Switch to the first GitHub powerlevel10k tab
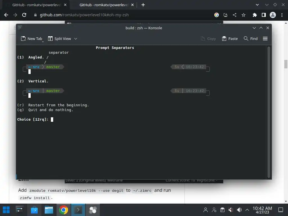 [x=36, y=5]
